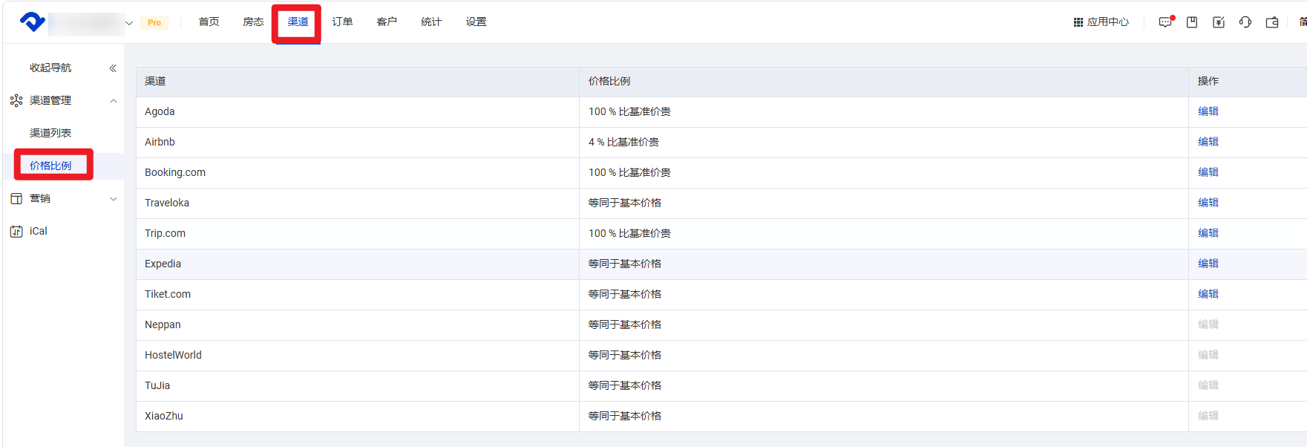Screen dimensions: 1307x447
Task: Click 编辑 for the Airbnb row
Action: tap(1208, 142)
